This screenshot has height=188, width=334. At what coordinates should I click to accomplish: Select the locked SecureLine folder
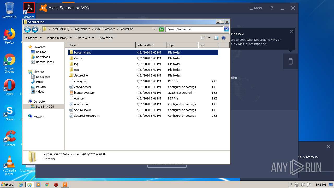[143, 75]
